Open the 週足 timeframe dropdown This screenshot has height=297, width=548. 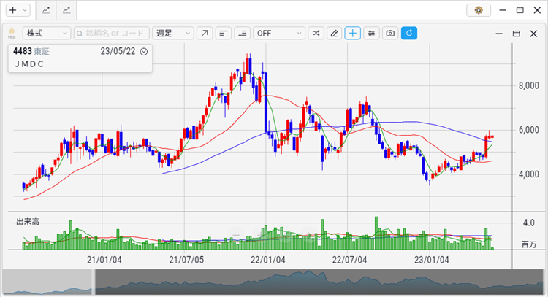173,34
